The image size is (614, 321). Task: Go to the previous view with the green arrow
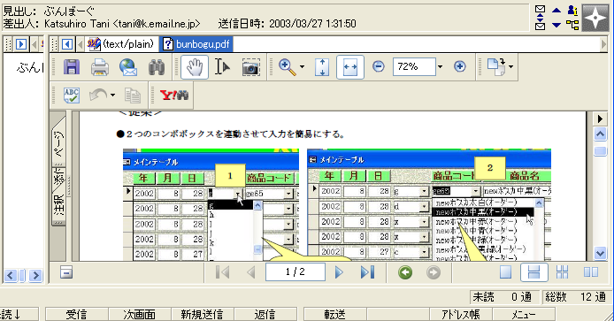tap(405, 272)
